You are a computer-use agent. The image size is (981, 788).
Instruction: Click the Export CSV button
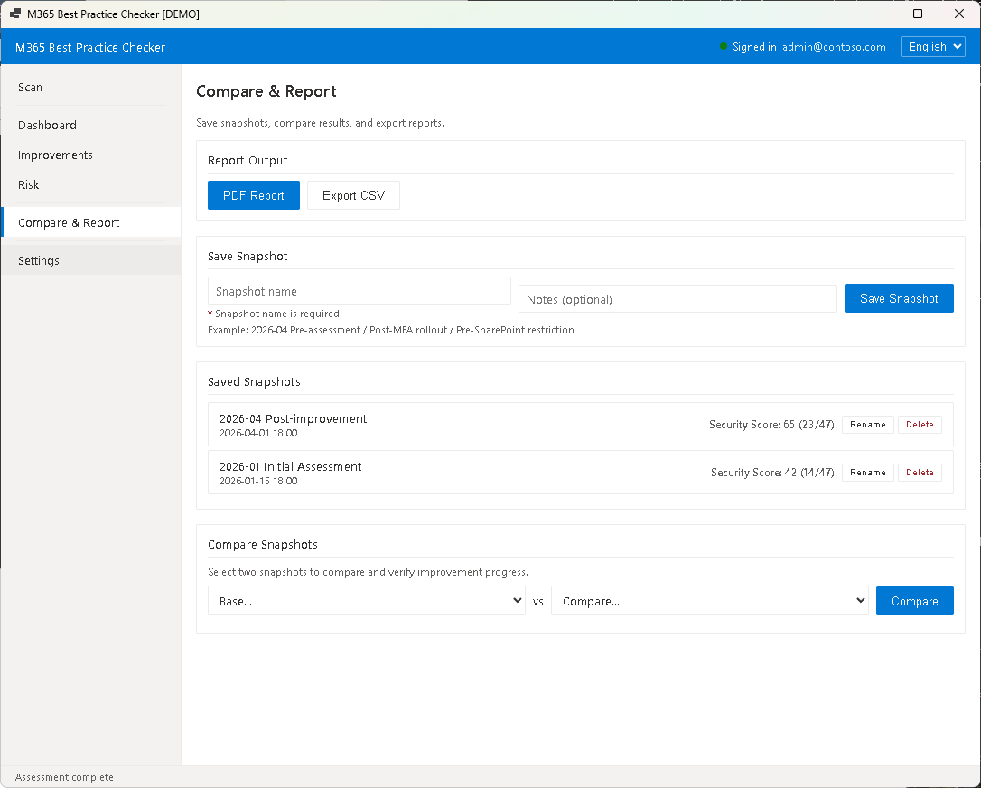pos(353,195)
